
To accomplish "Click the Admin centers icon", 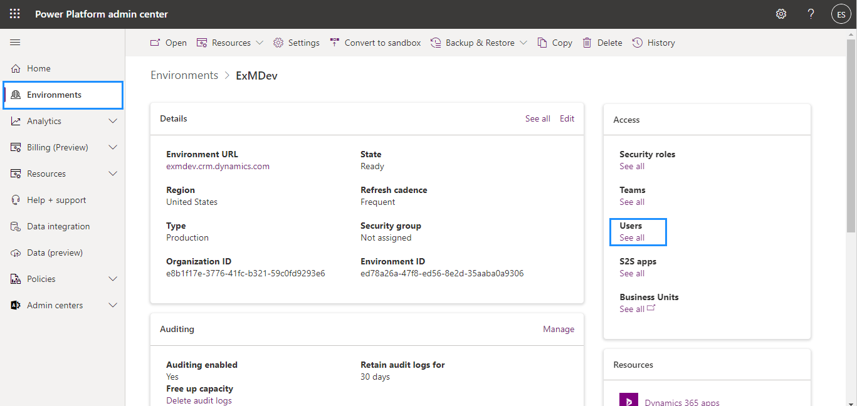I will (x=16, y=305).
